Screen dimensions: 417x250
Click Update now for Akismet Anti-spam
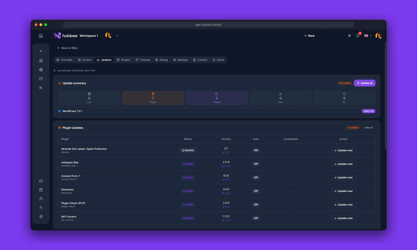(343, 150)
